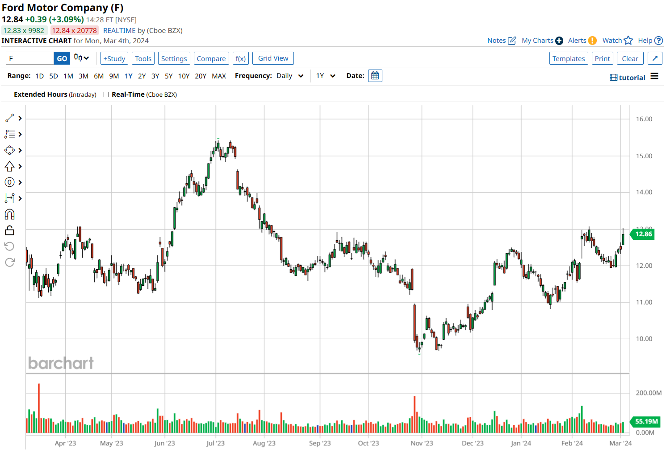This screenshot has width=666, height=452.
Task: Click the Alerts exclamation icon
Action: pos(592,41)
